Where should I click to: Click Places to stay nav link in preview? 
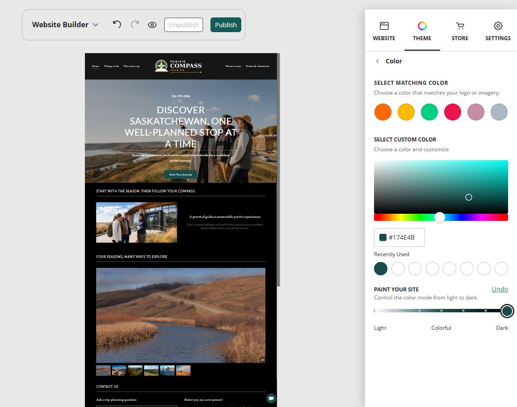(x=233, y=66)
